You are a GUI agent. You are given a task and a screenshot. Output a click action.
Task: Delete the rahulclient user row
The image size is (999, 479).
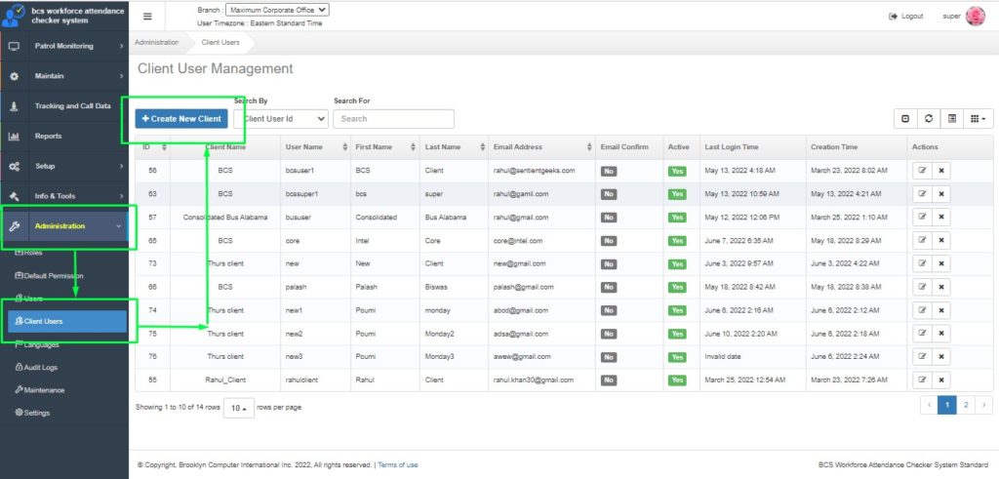[x=941, y=379]
